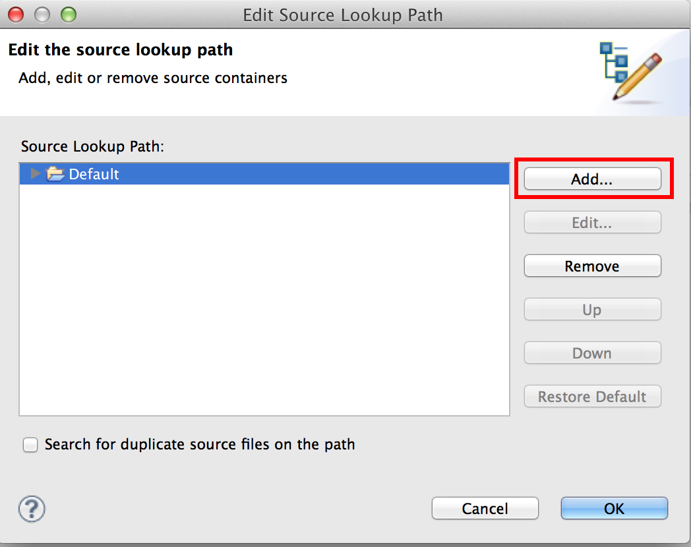Close the dialog with red window button
691x547 pixels.
click(16, 14)
